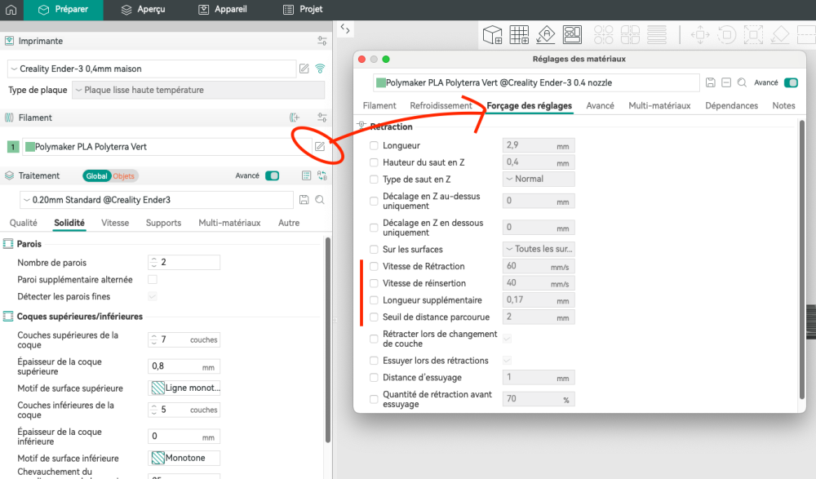Viewport: 816px width, 479px height.
Task: Go to the Aperçu view
Action: pyautogui.click(x=143, y=9)
